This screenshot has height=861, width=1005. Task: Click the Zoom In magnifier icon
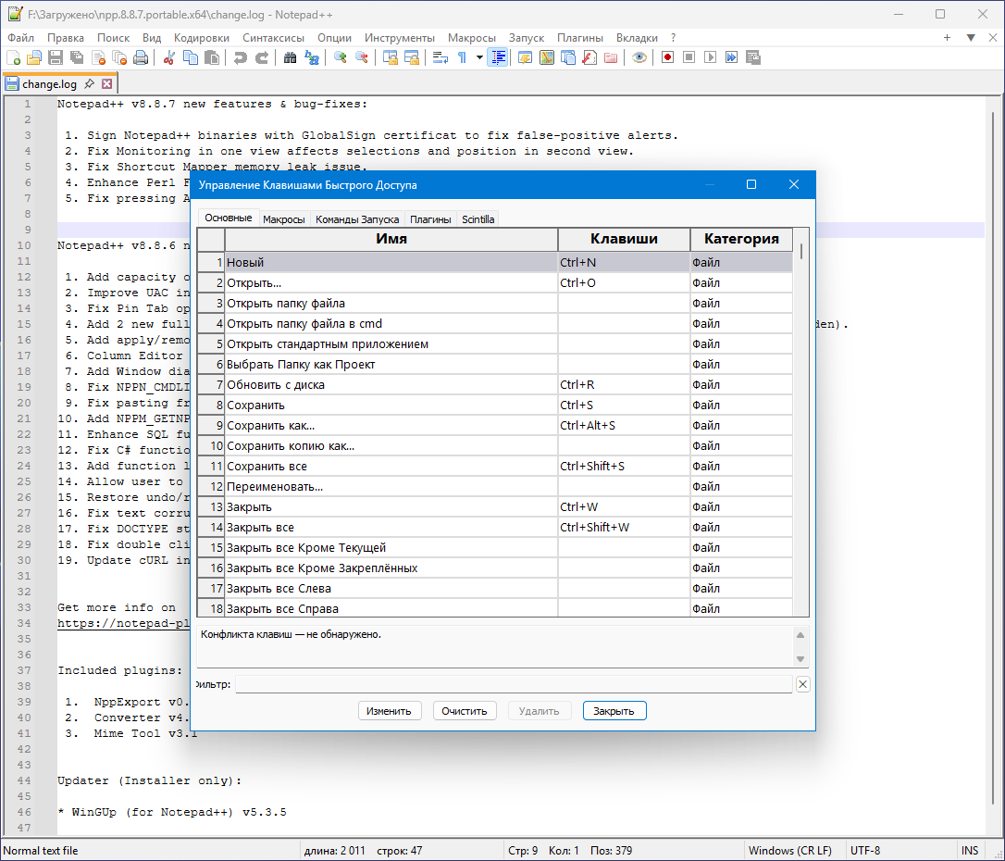click(341, 57)
